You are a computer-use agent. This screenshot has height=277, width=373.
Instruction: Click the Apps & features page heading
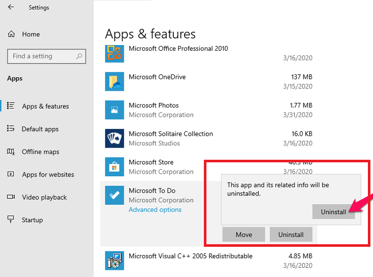click(150, 34)
